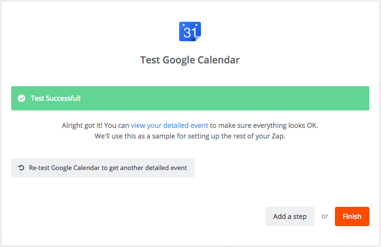This screenshot has width=381, height=247.
Task: Click the number 31 on the calendar icon
Action: click(189, 32)
